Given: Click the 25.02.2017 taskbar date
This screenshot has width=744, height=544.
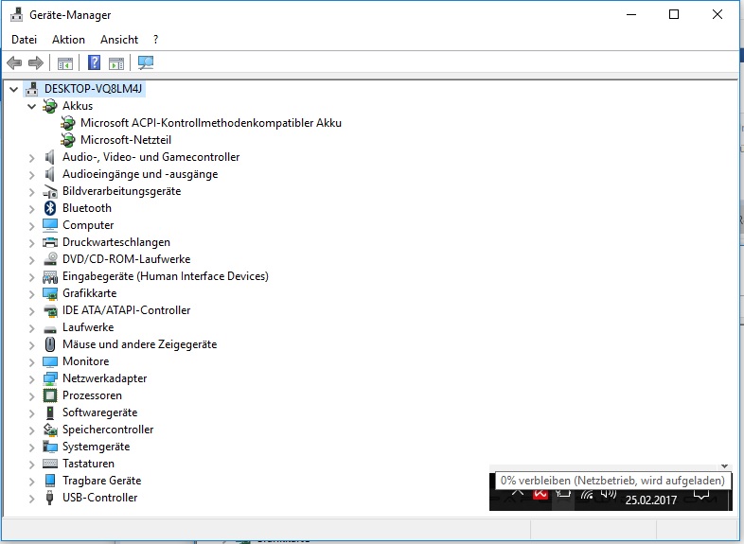Looking at the screenshot, I should tap(651, 500).
